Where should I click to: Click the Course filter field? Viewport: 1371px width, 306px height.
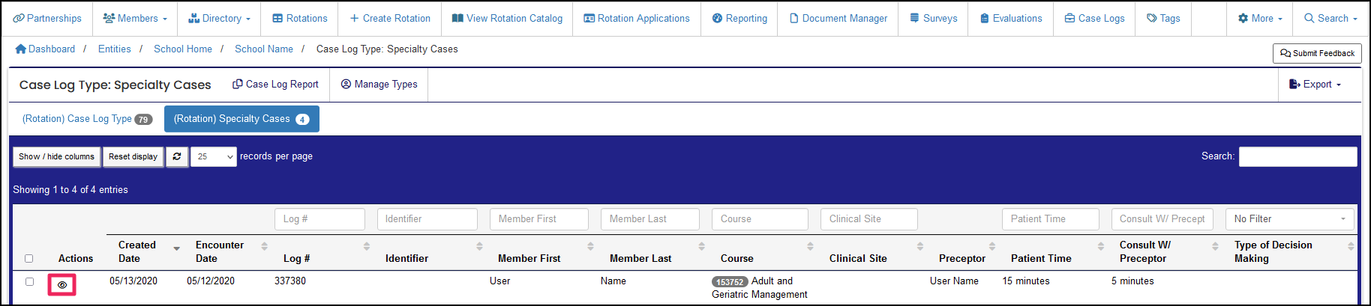click(x=760, y=219)
